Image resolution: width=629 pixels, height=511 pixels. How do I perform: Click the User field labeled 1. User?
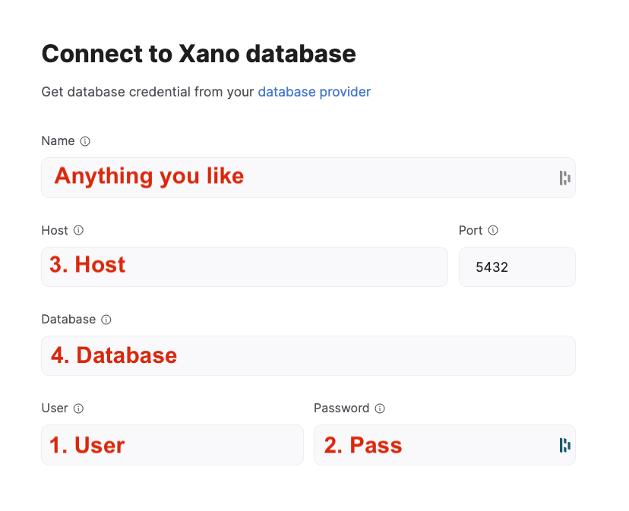[x=171, y=445]
